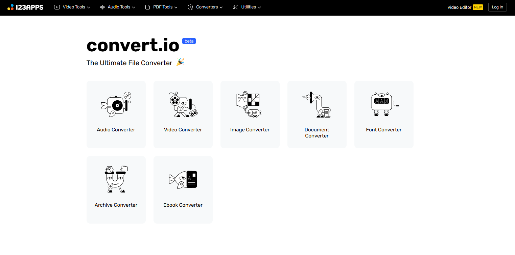Click the Audio Converter label
Image resolution: width=515 pixels, height=255 pixels.
point(116,130)
